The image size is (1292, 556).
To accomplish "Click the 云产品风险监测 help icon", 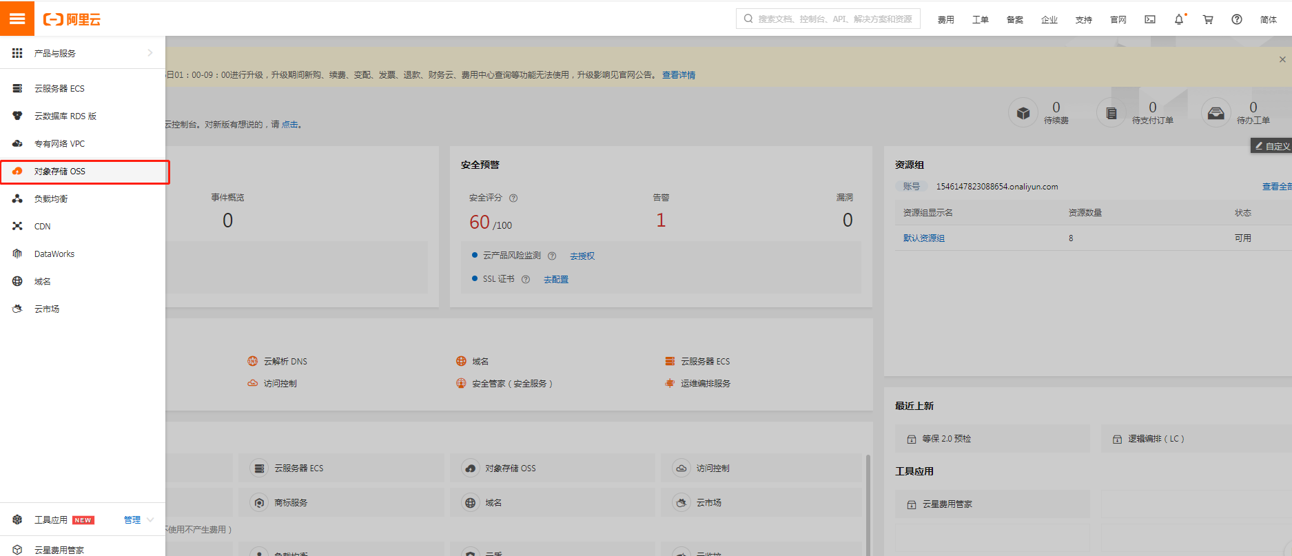I will pyautogui.click(x=552, y=256).
